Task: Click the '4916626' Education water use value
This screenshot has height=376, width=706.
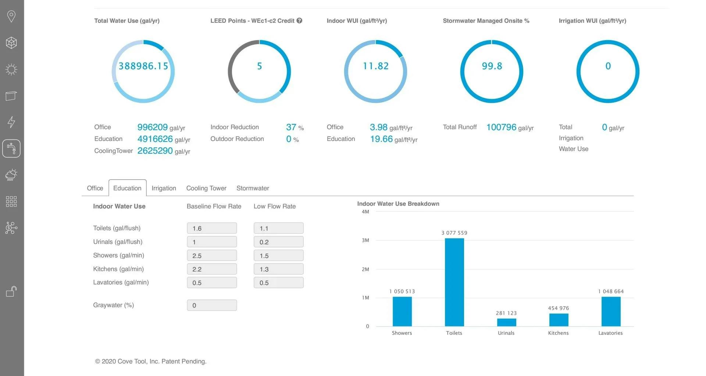Action: point(155,139)
